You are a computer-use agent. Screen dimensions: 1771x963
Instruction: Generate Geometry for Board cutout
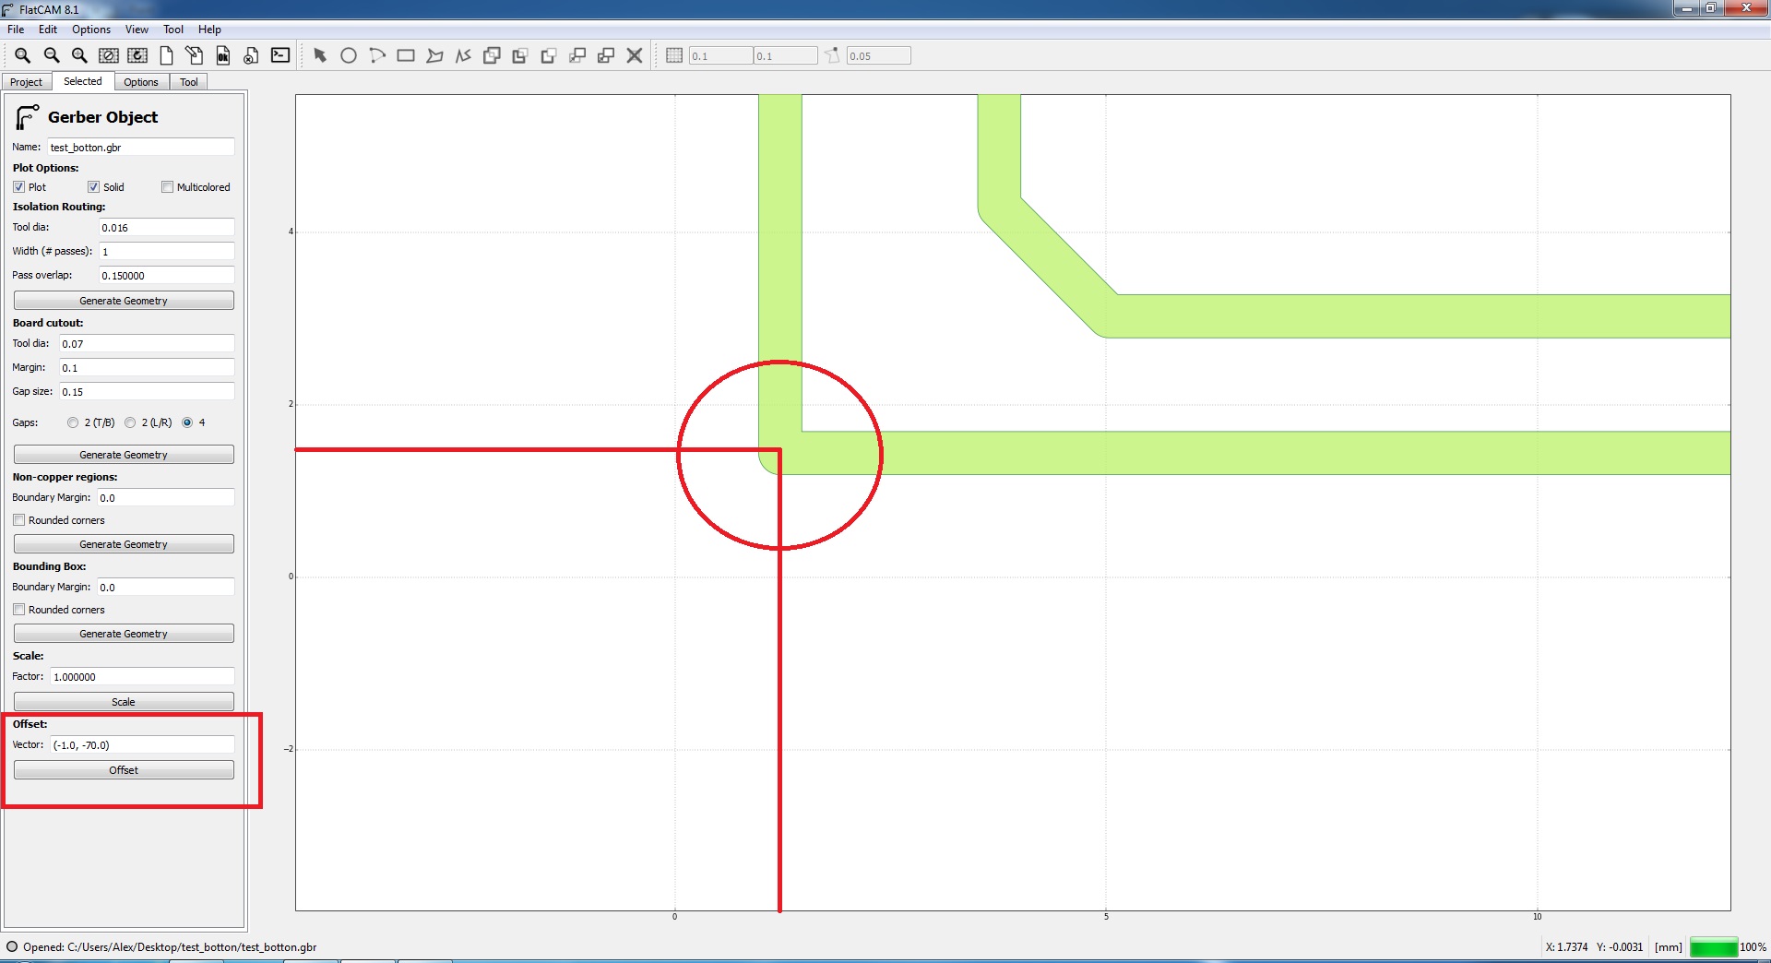[124, 455]
